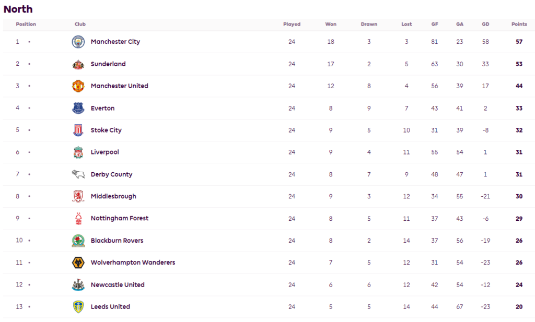The width and height of the screenshot is (535, 322).
Task: Click the Everton club badge
Action: (78, 108)
